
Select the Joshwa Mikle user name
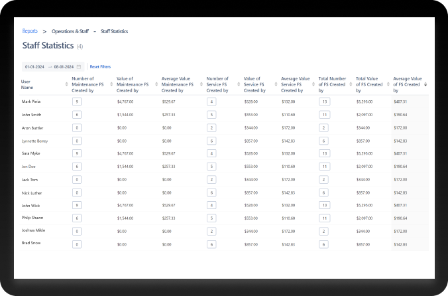click(x=33, y=230)
